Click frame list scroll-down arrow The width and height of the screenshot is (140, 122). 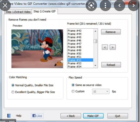click(95, 65)
